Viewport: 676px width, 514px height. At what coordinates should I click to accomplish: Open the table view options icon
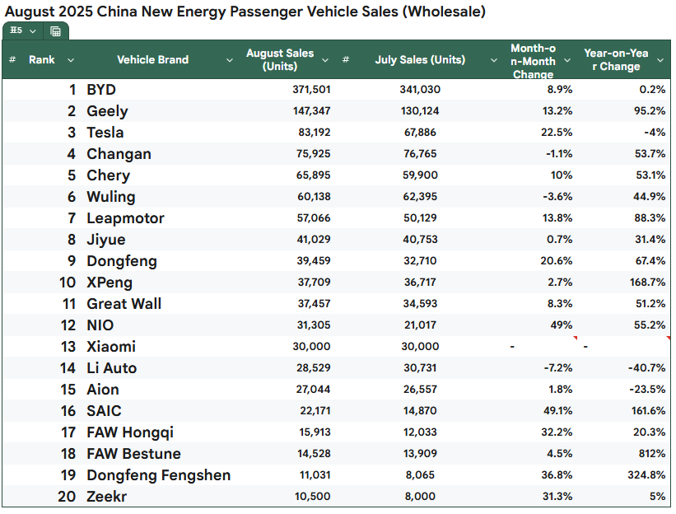click(x=55, y=31)
